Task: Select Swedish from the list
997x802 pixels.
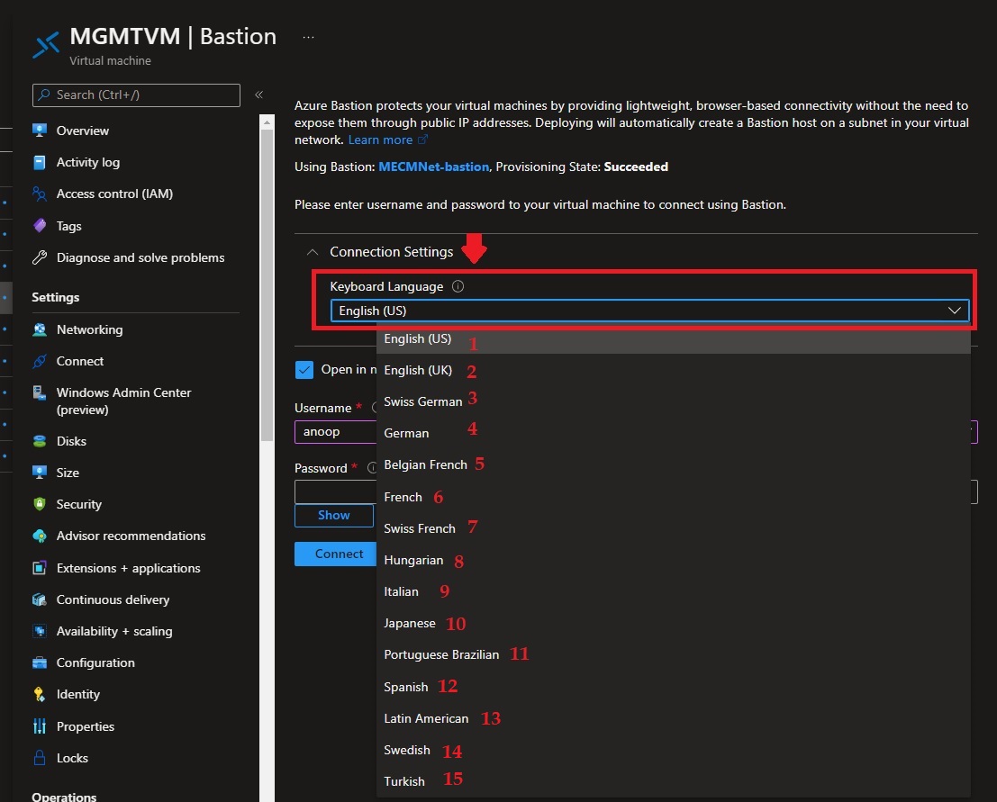Action: coord(674,750)
